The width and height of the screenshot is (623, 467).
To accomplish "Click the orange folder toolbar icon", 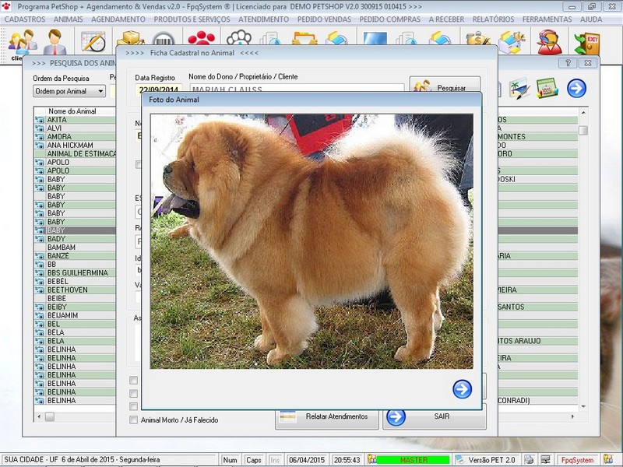I will pyautogui.click(x=304, y=38).
